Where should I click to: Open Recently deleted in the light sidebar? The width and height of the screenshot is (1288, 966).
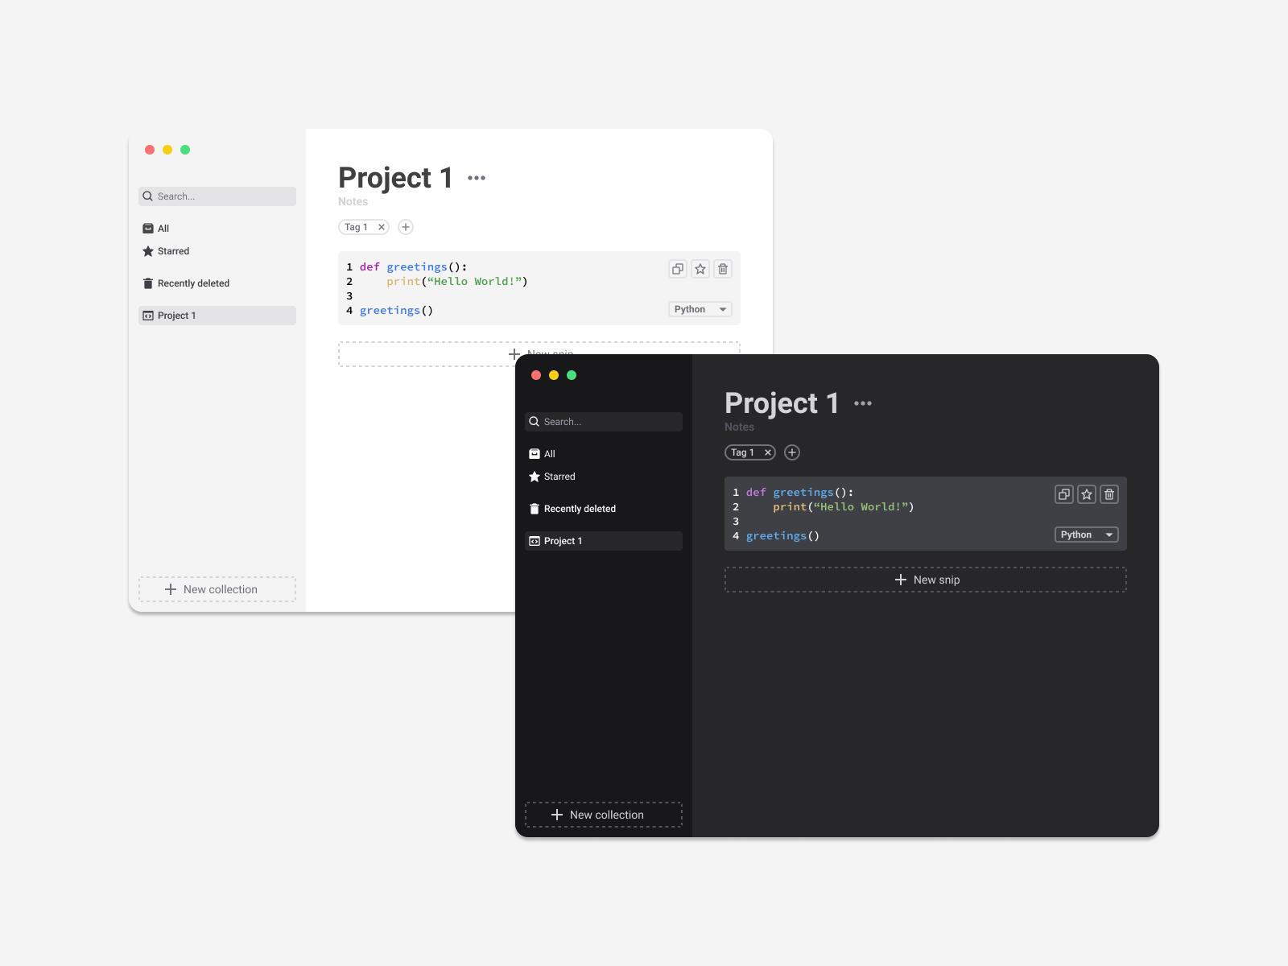pos(193,283)
